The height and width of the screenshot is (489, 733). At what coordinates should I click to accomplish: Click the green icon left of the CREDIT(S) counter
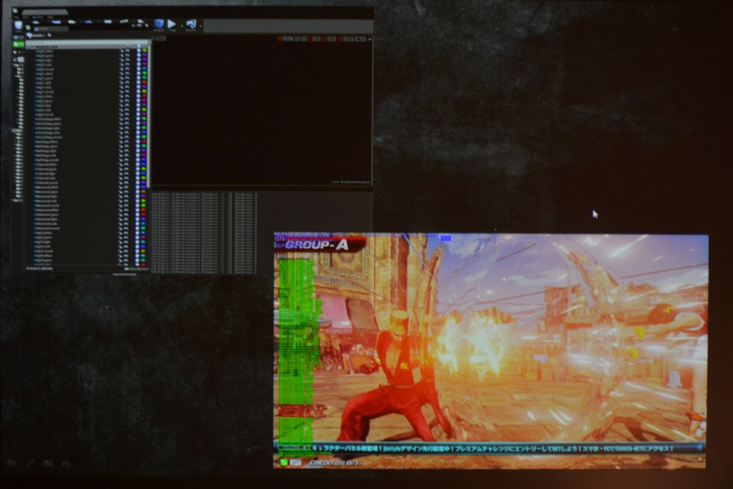[284, 462]
